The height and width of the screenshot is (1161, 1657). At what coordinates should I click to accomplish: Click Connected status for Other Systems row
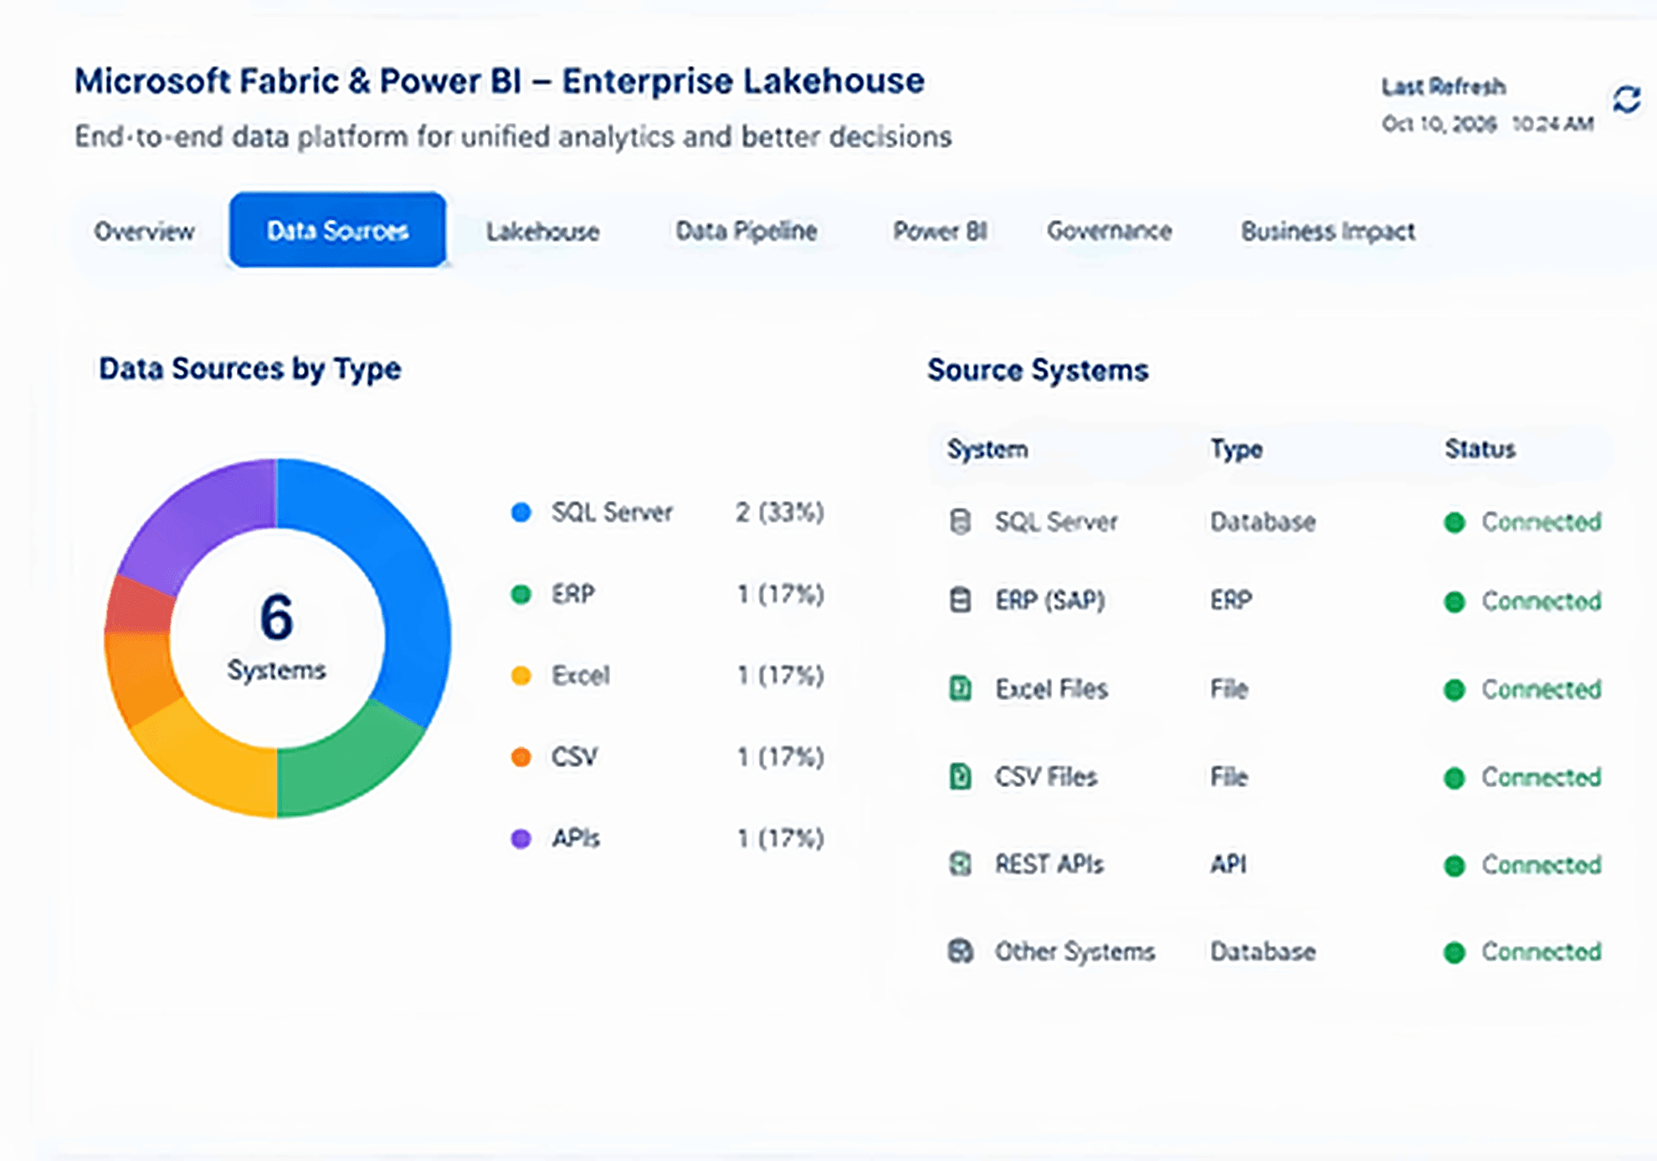click(x=1522, y=951)
